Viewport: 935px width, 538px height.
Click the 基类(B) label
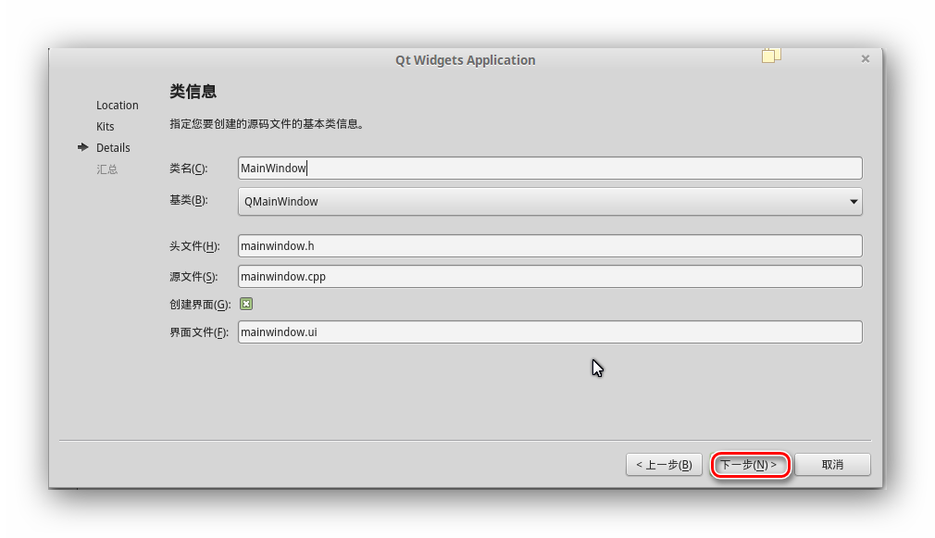189,200
